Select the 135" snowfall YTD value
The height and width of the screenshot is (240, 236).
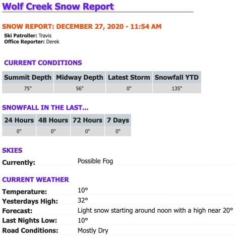coord(177,88)
